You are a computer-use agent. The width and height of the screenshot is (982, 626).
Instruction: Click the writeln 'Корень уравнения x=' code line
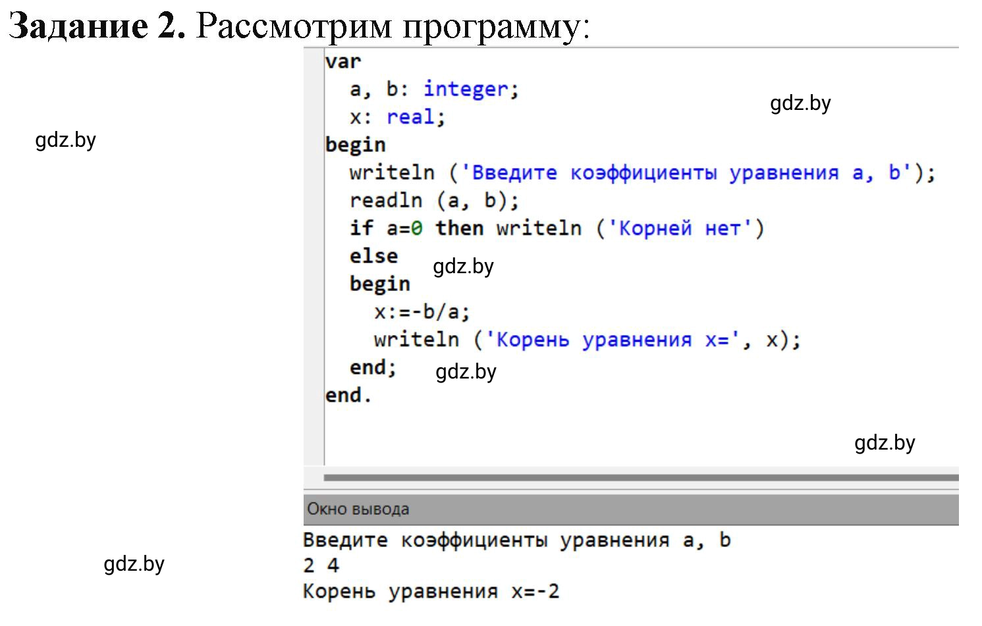click(x=587, y=340)
